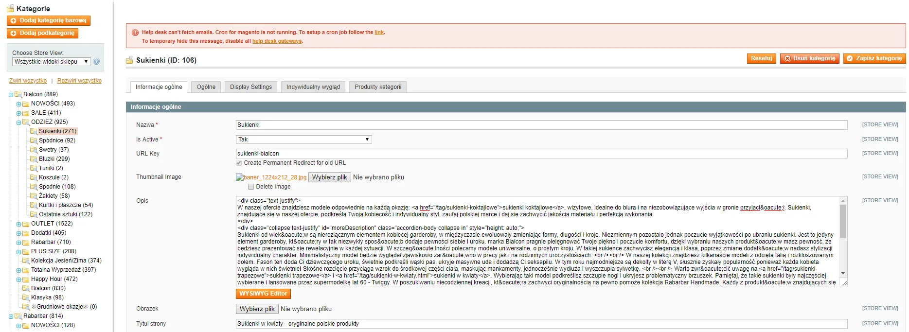The height and width of the screenshot is (332, 909).
Task: Click Wybierz plik for Thumbnail Image
Action: [x=330, y=177]
